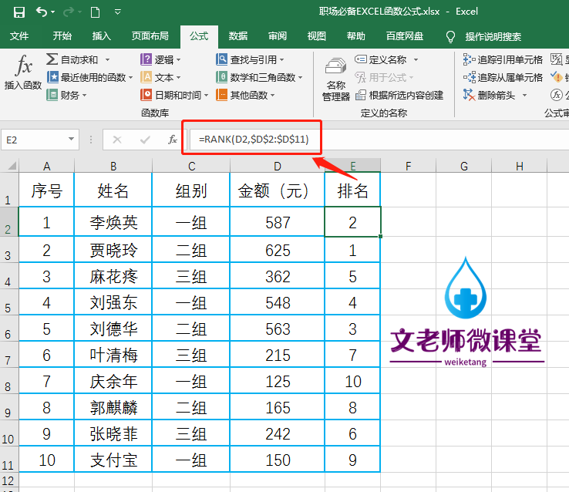Switch to the 插入 tab
This screenshot has width=569, height=492.
pos(101,36)
